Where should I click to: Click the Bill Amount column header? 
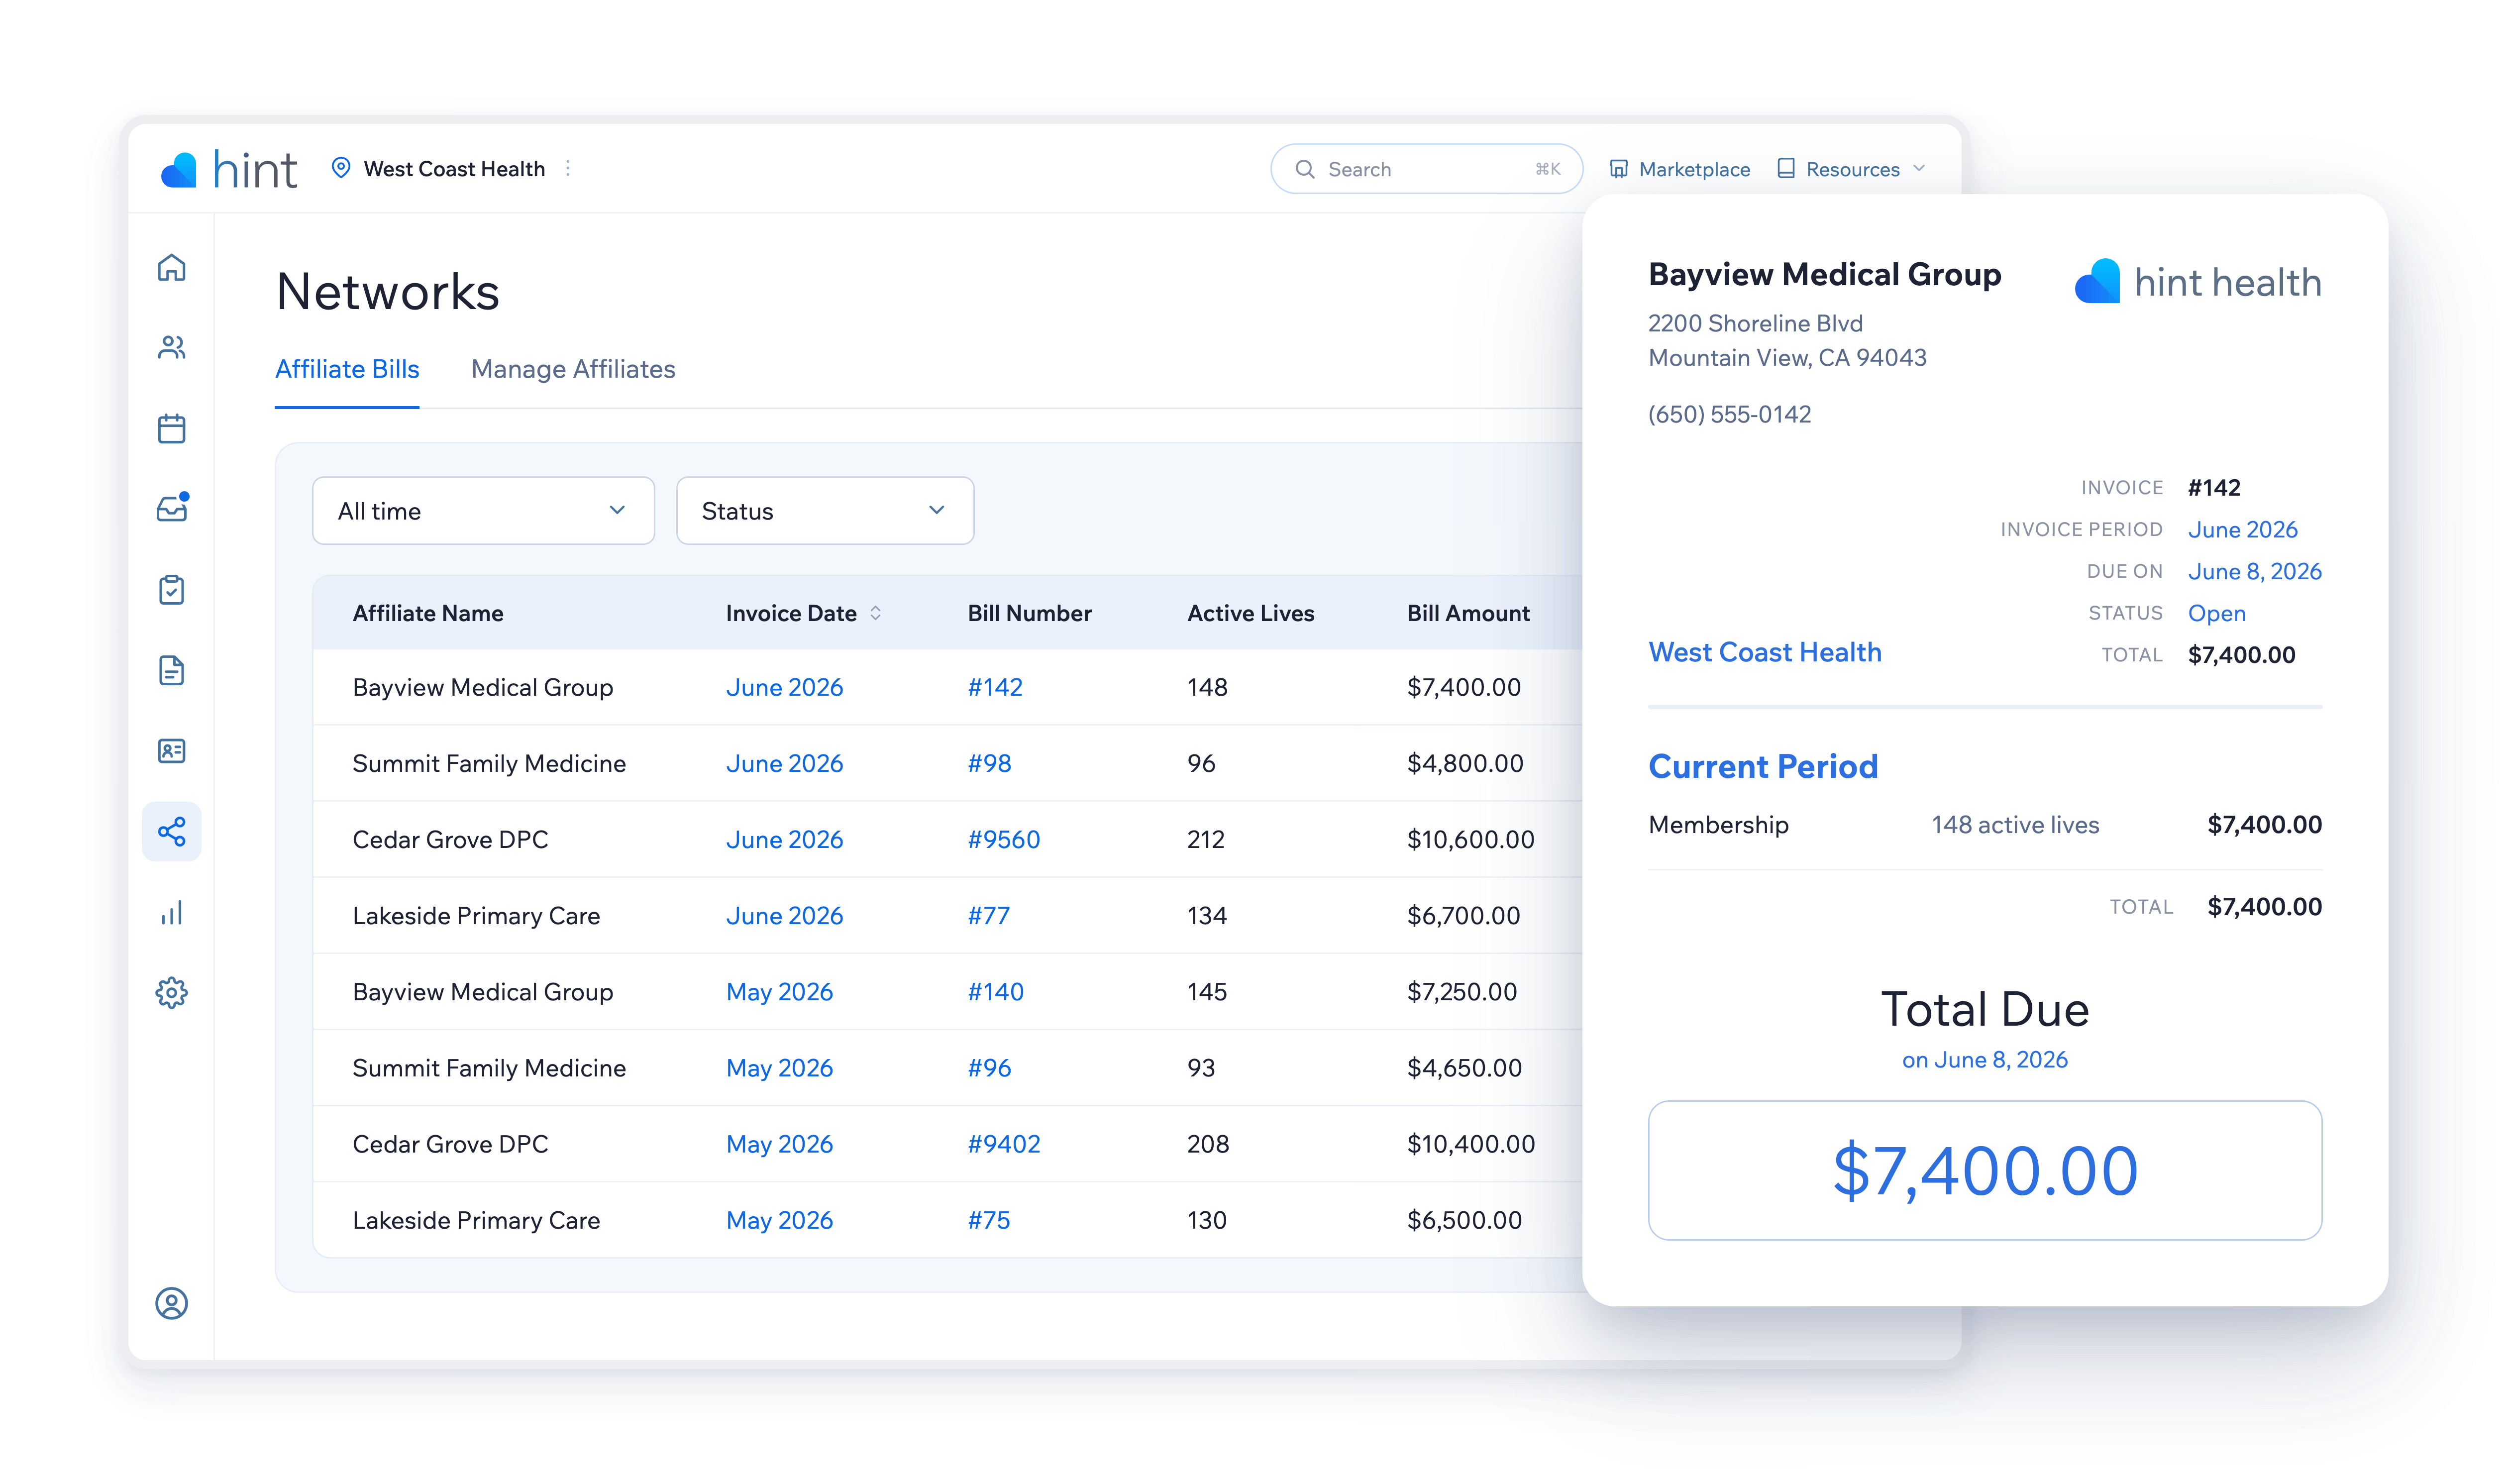(1467, 613)
